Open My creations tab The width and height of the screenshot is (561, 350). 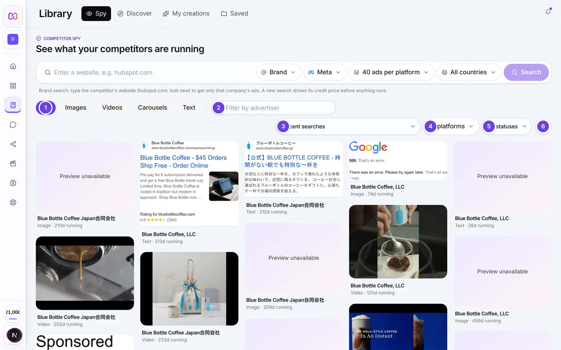186,13
